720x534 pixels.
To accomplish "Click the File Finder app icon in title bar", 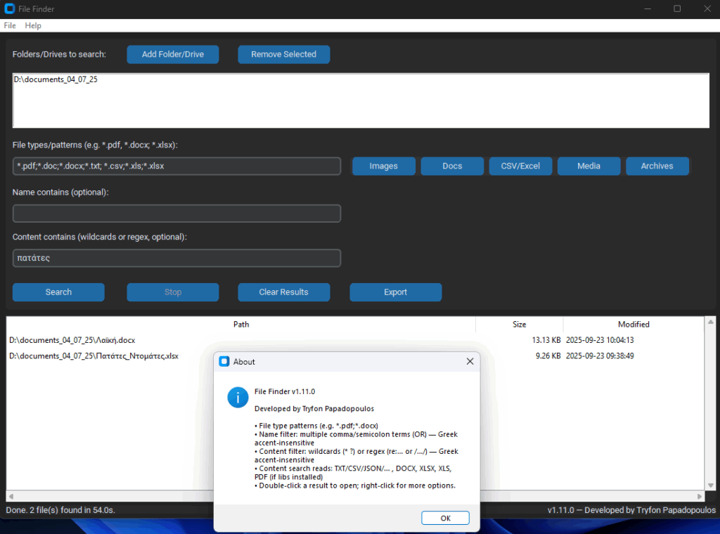I will [x=9, y=9].
